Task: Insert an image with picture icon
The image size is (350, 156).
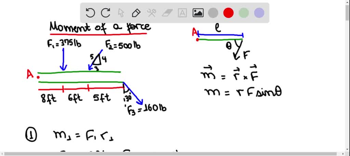Action: [x=198, y=13]
